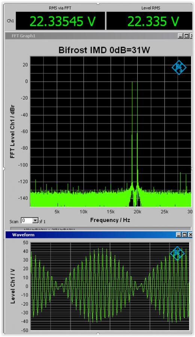Click the R&S logo in Waveform plot
The image size is (195, 337).
click(x=177, y=253)
